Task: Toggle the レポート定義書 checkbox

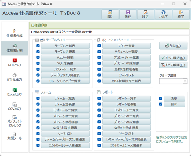Action: (99, 104)
